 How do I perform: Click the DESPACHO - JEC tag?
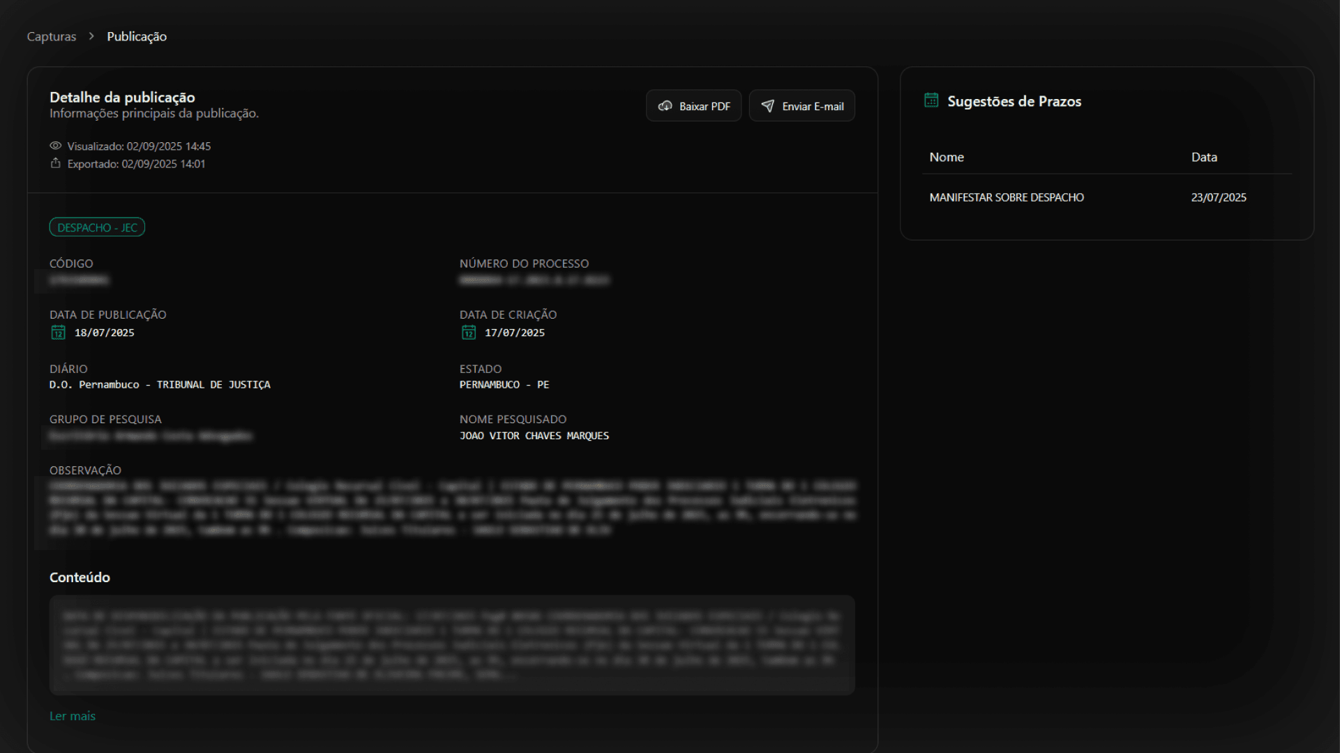[x=97, y=227]
